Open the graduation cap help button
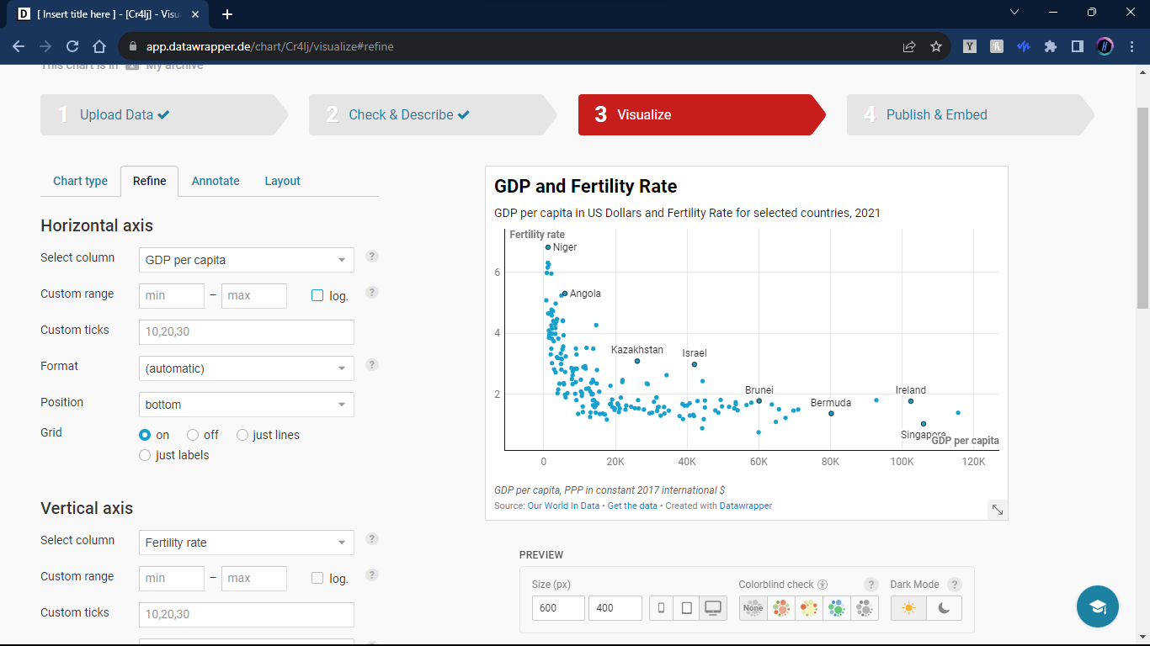 (x=1097, y=606)
